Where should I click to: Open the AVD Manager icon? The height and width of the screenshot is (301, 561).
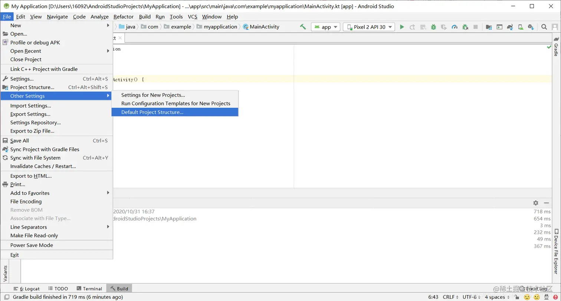[521, 27]
